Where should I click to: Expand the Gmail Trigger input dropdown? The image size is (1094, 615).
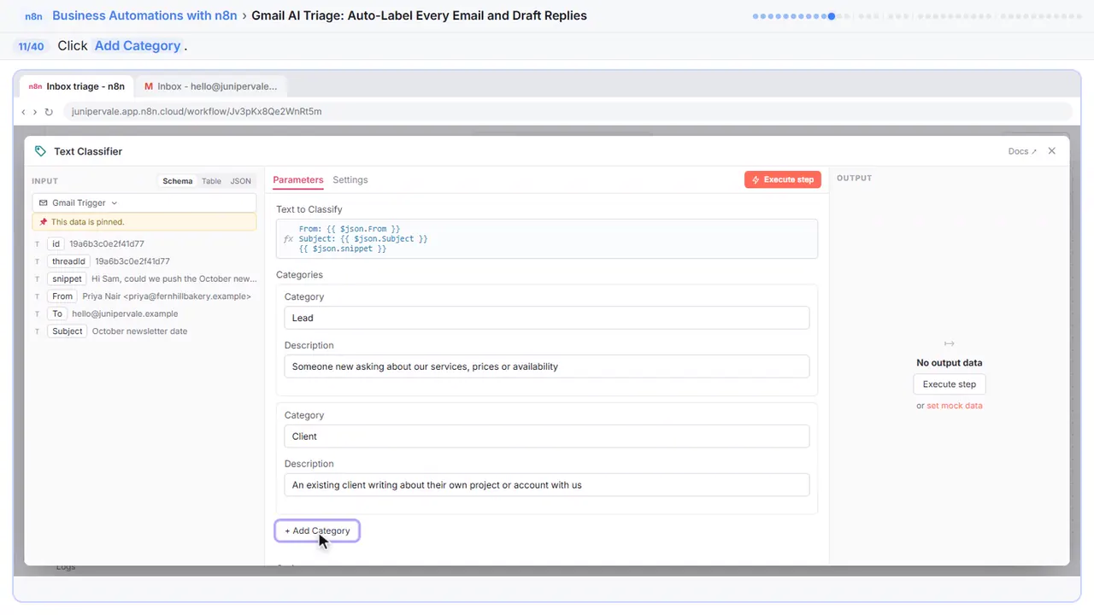point(144,203)
